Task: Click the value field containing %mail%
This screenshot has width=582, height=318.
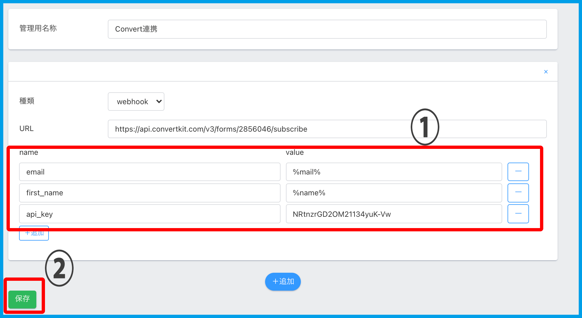Action: pyautogui.click(x=394, y=172)
